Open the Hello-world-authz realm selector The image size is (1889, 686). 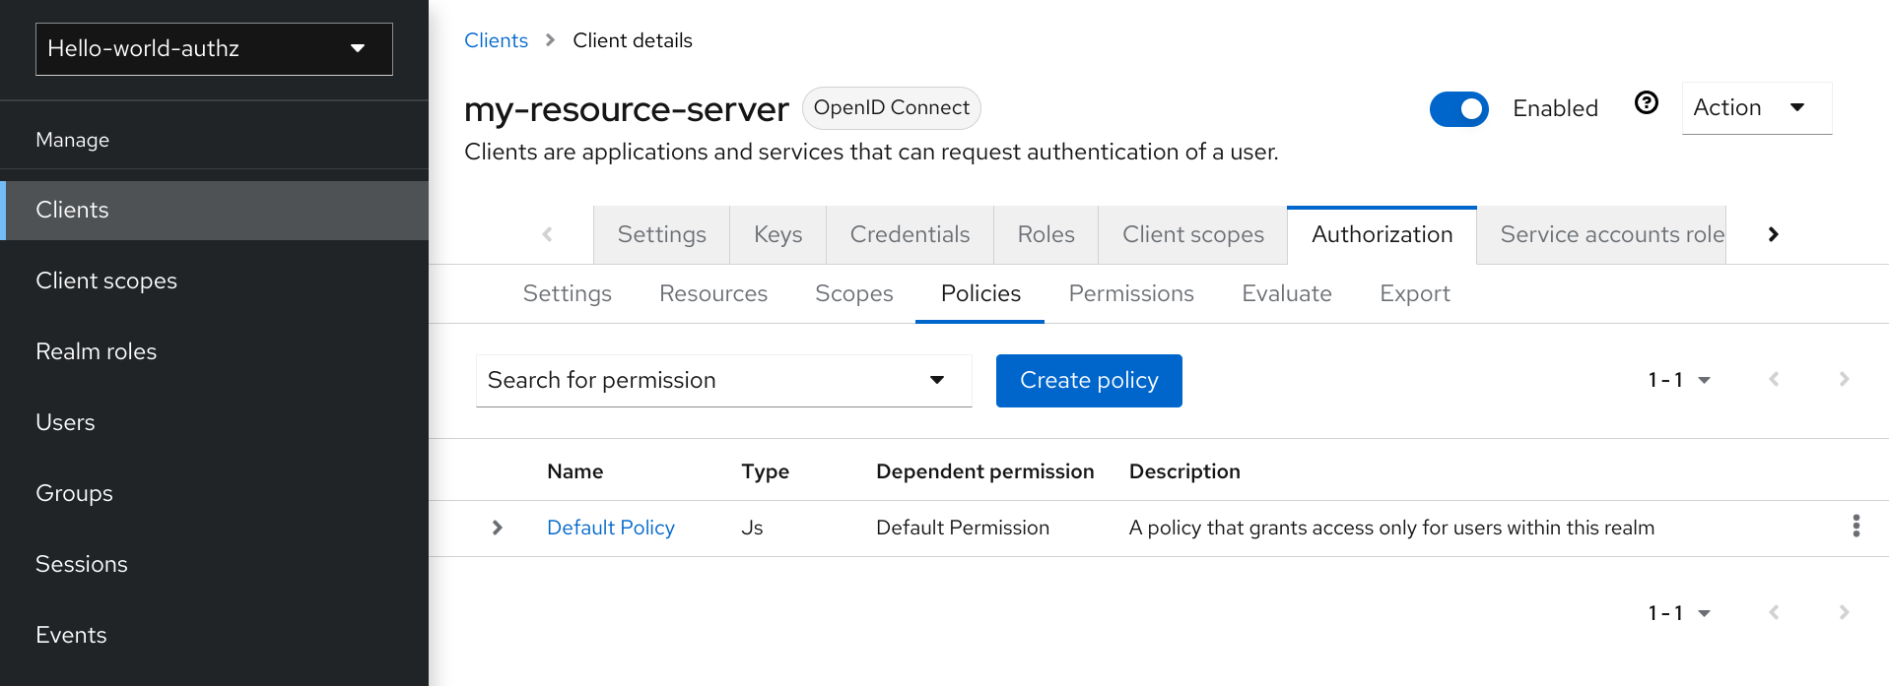pos(214,48)
